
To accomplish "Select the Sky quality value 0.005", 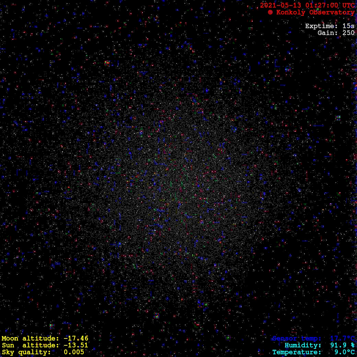I will coord(74,352).
